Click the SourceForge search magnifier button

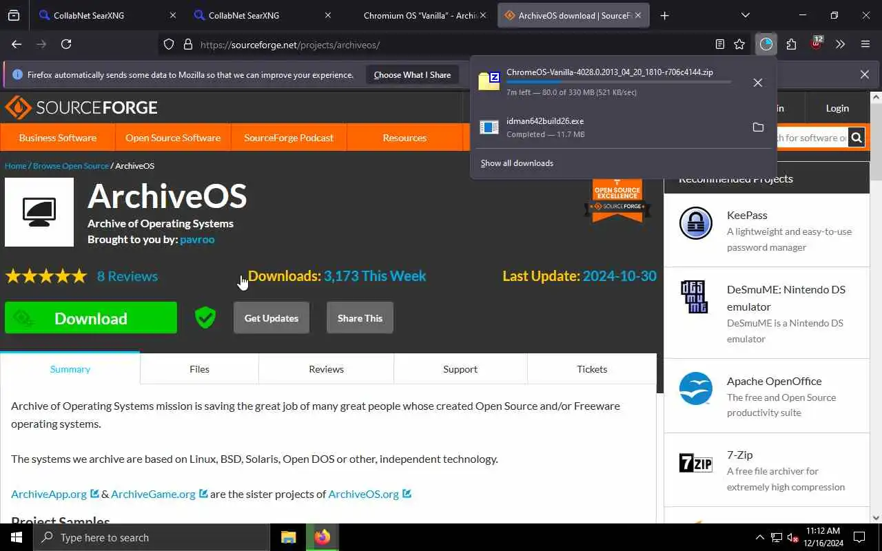857,138
